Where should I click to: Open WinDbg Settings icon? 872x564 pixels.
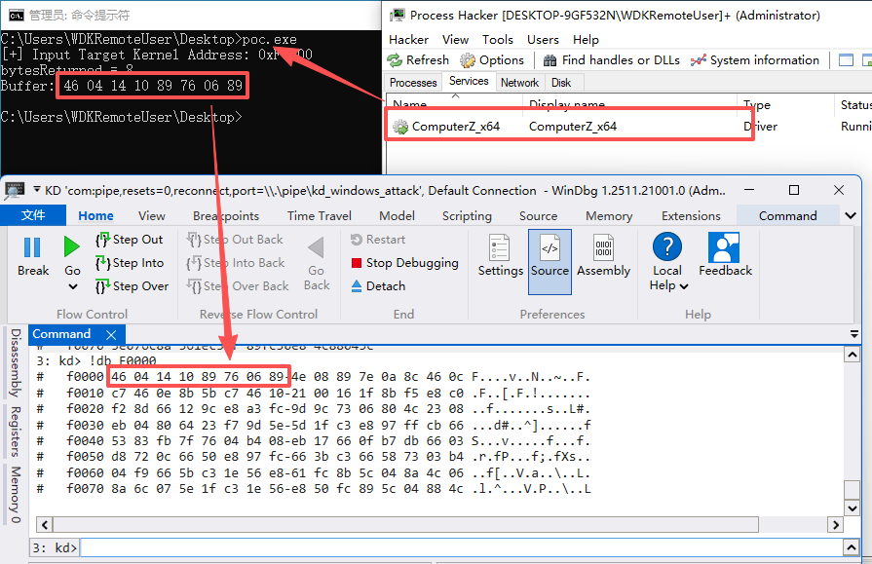coord(500,247)
